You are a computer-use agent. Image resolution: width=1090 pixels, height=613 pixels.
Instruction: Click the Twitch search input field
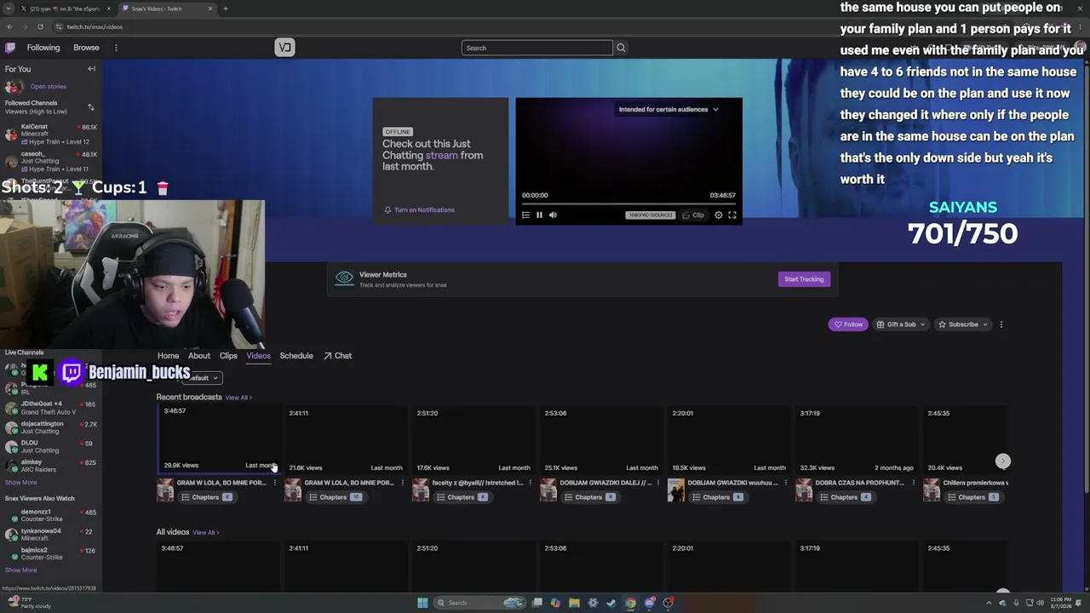(537, 48)
